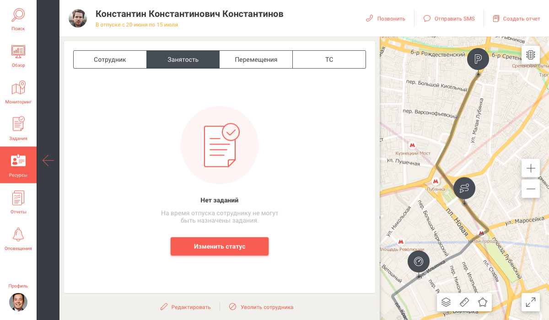Click the employee name Константин Константинович Константинов
The image size is (549, 320).
click(x=189, y=14)
